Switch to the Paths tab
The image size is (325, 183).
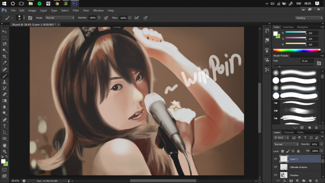(x=300, y=133)
